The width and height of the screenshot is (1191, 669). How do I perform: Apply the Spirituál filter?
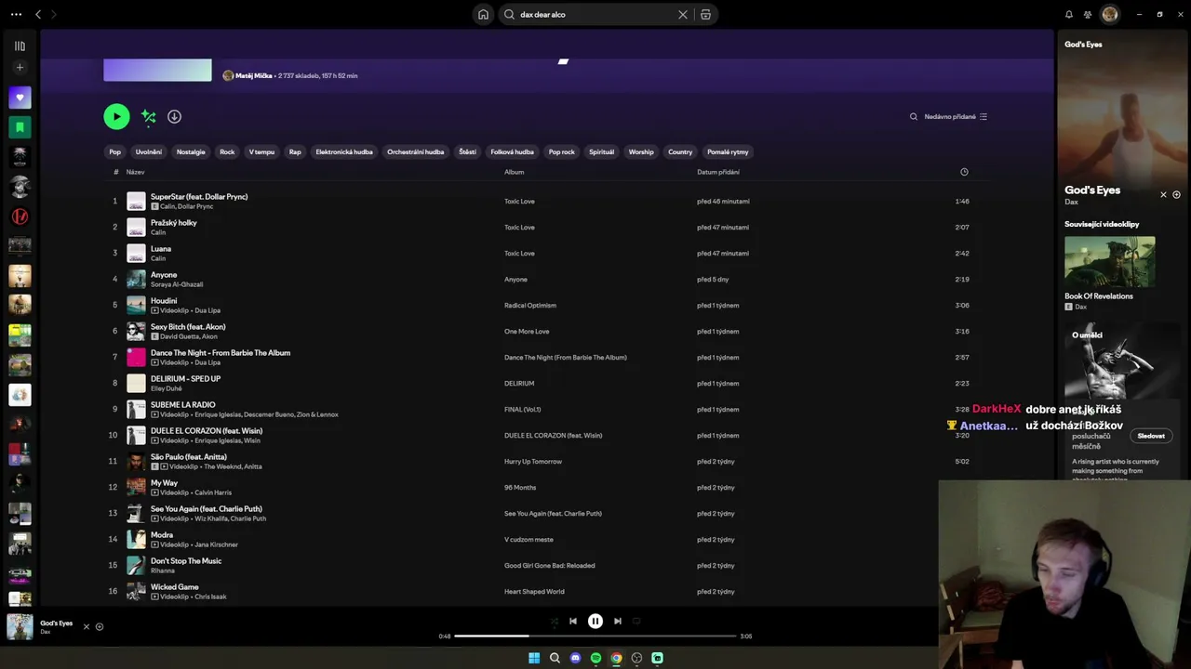602,152
